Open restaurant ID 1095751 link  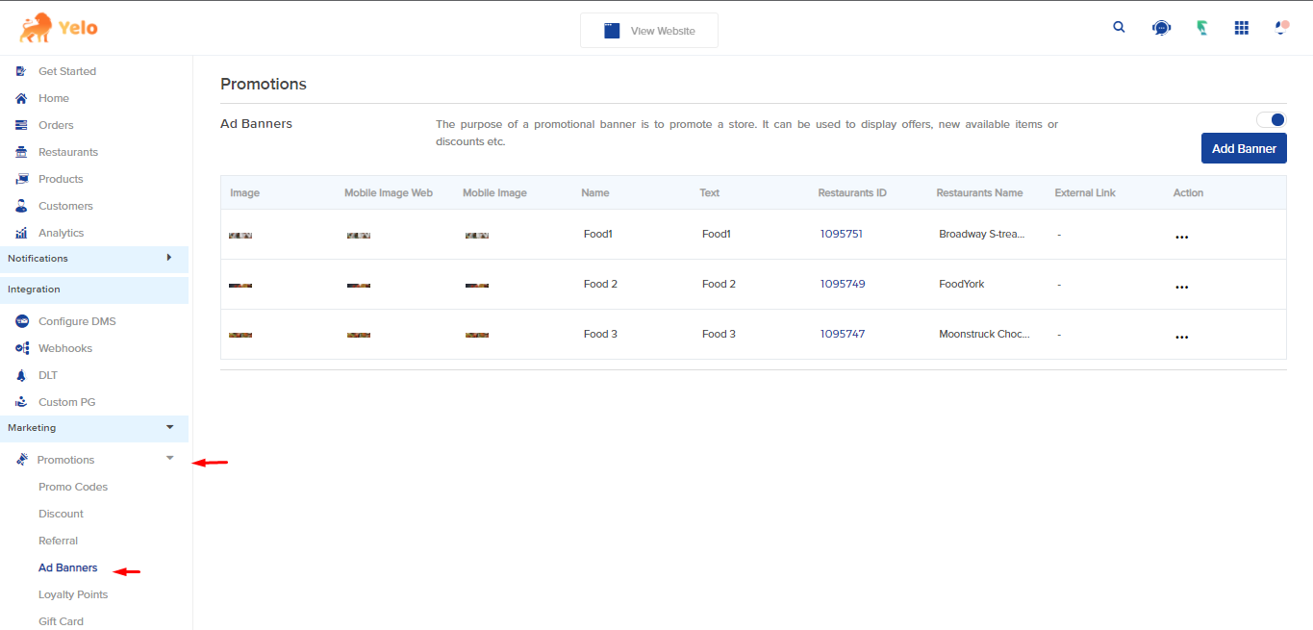[x=842, y=234]
